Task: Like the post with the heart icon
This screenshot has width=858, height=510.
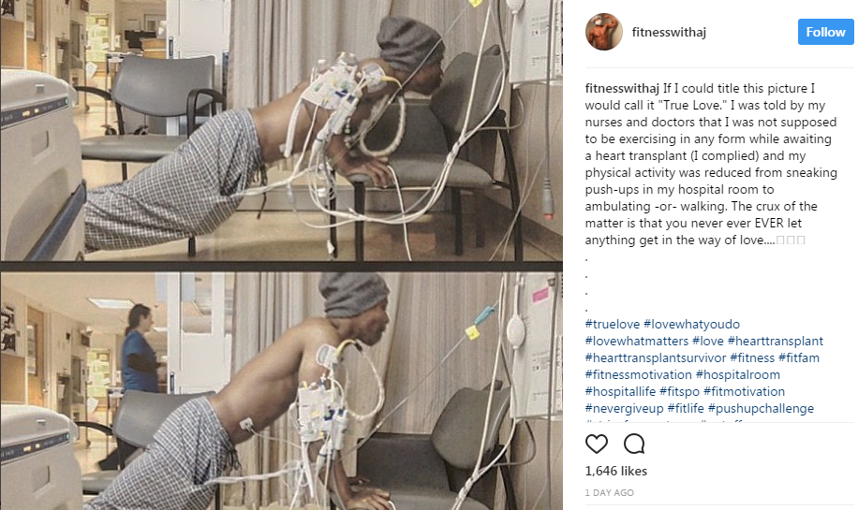Action: [597, 444]
